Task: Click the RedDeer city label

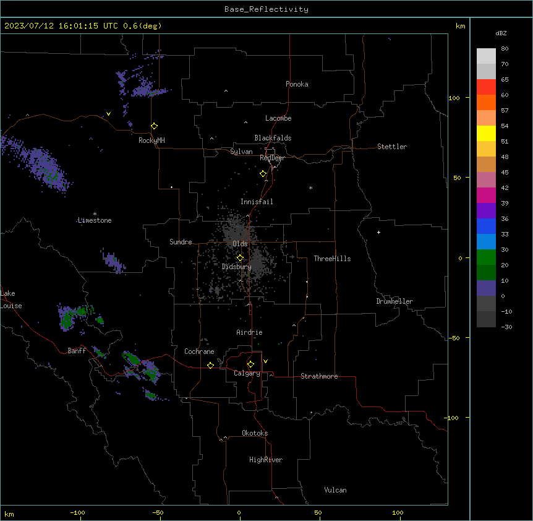Action: point(272,158)
